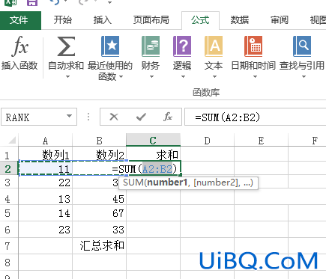Expand the Lookup and Reference dropdown arrow
The height and width of the screenshot is (279, 326).
[304, 77]
